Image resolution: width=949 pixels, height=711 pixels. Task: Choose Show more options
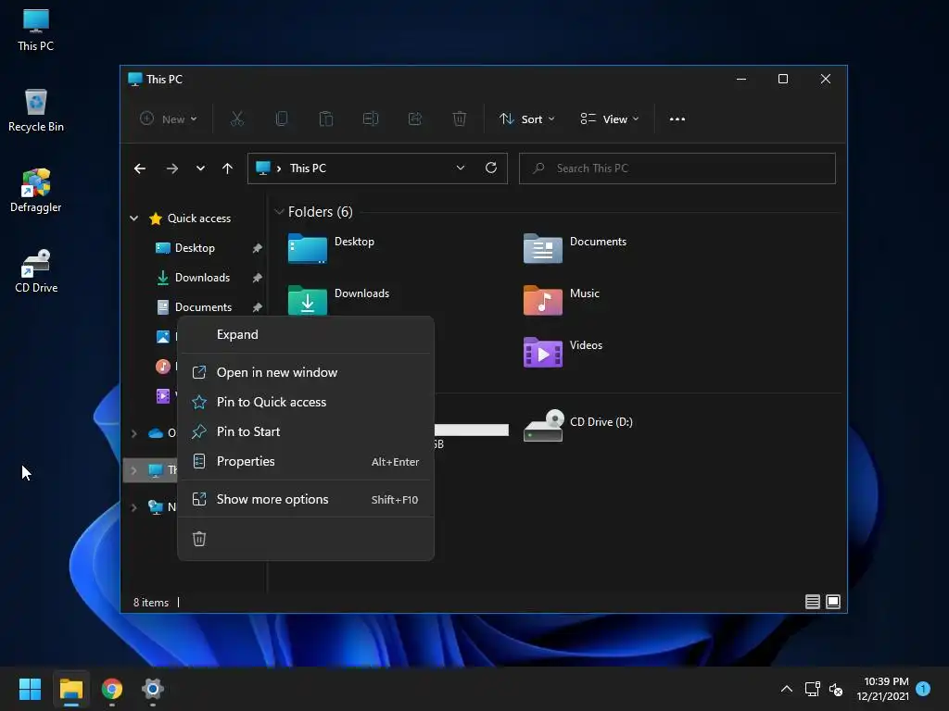tap(306, 499)
